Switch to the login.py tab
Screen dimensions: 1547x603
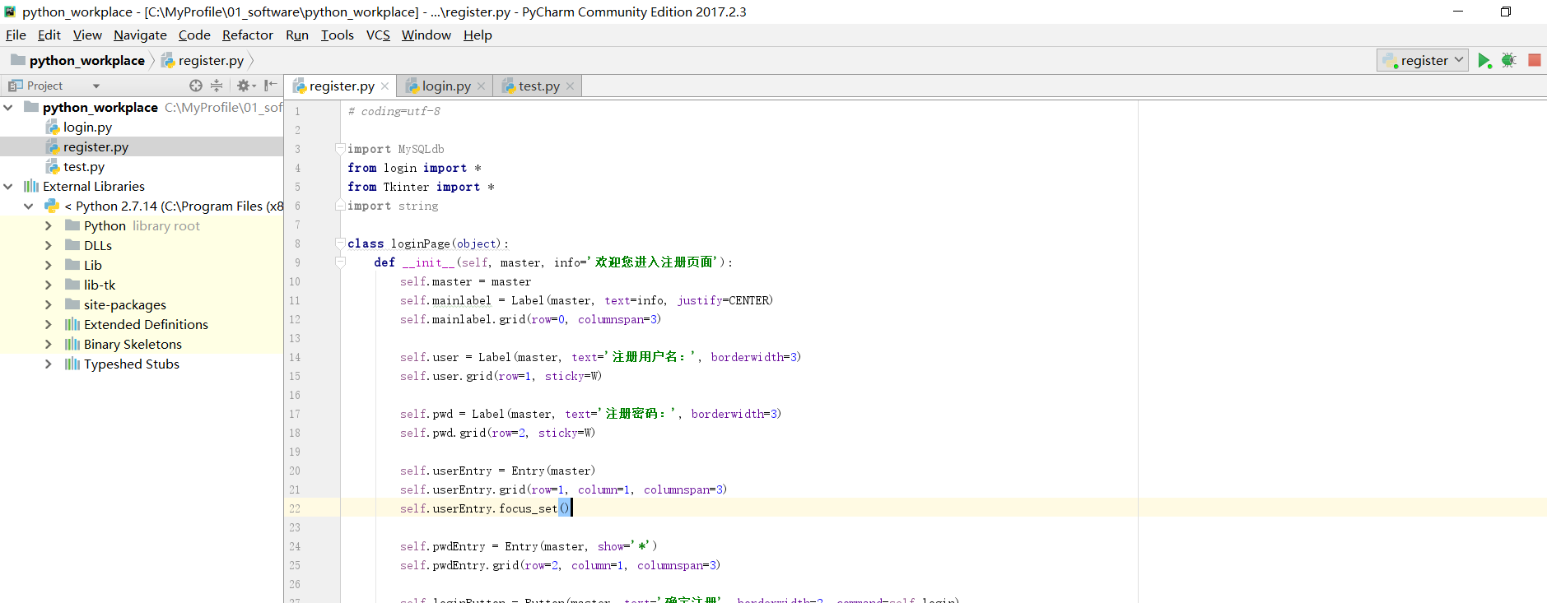(x=445, y=86)
